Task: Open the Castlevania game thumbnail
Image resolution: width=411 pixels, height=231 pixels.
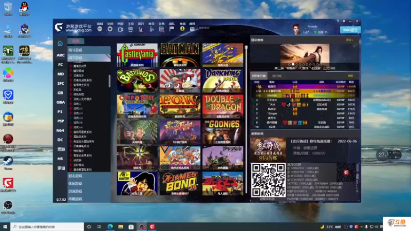Action: 137,55
